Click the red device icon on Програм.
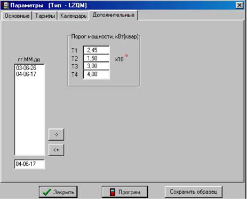This screenshot has width=247, height=199. pos(113,192)
